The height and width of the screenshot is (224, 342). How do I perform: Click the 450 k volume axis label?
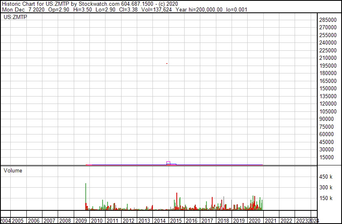click(x=326, y=177)
